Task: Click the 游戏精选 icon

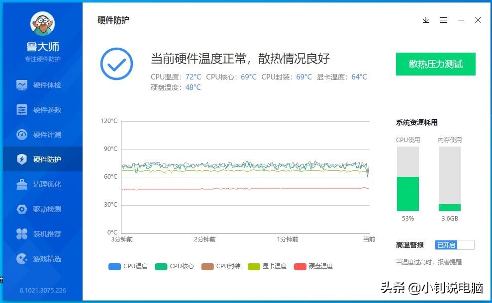Action: [x=22, y=259]
